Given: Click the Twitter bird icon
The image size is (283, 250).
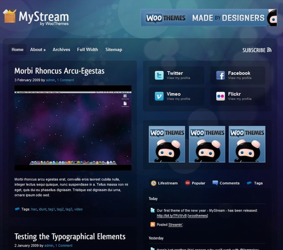Looking at the screenshot, I should [159, 75].
